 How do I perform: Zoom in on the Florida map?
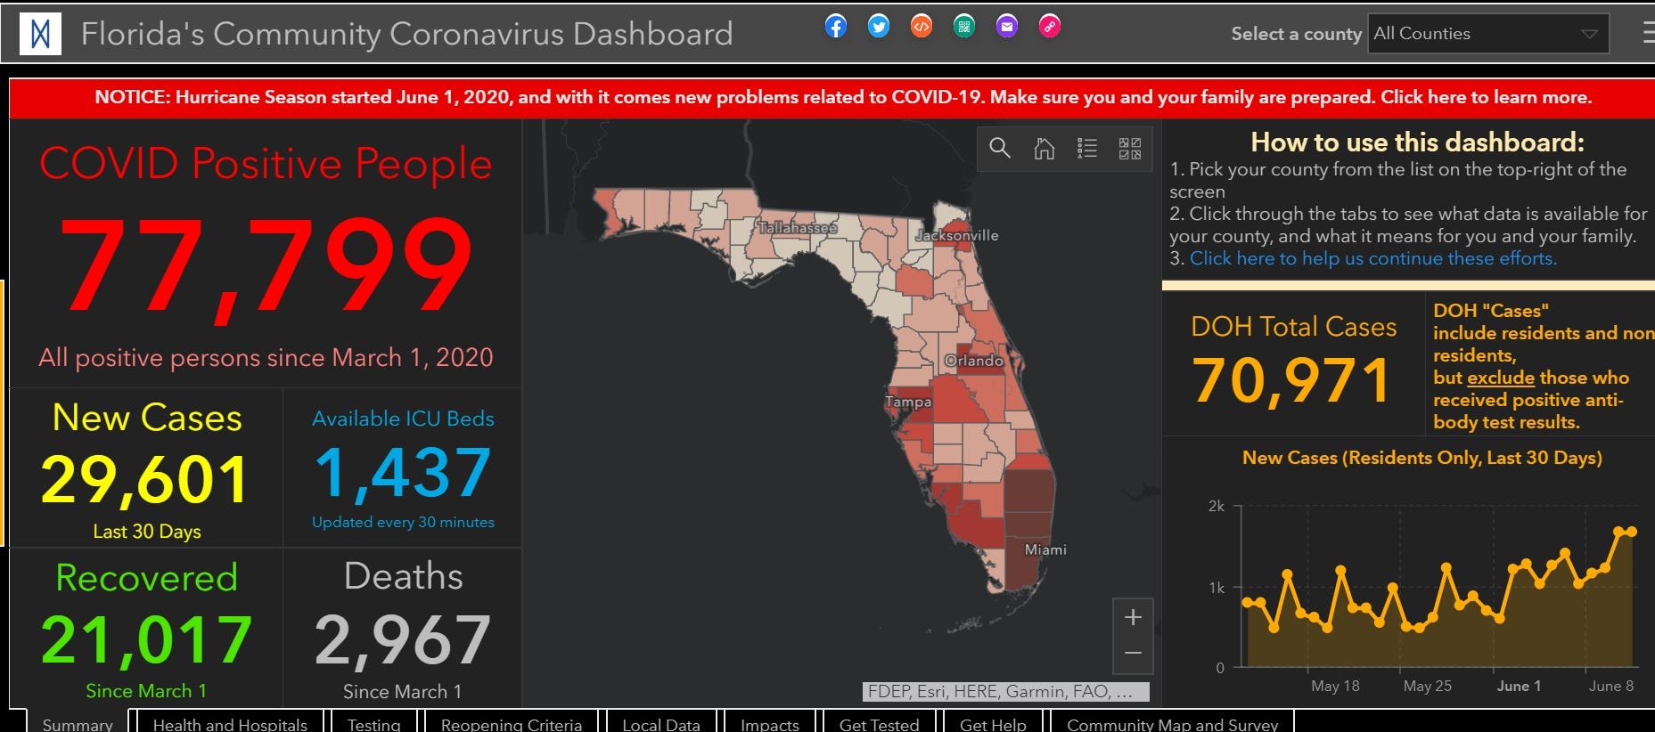click(x=1133, y=617)
